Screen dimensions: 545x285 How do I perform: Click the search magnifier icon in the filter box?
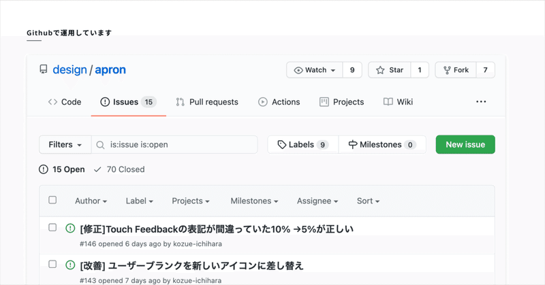pyautogui.click(x=100, y=145)
